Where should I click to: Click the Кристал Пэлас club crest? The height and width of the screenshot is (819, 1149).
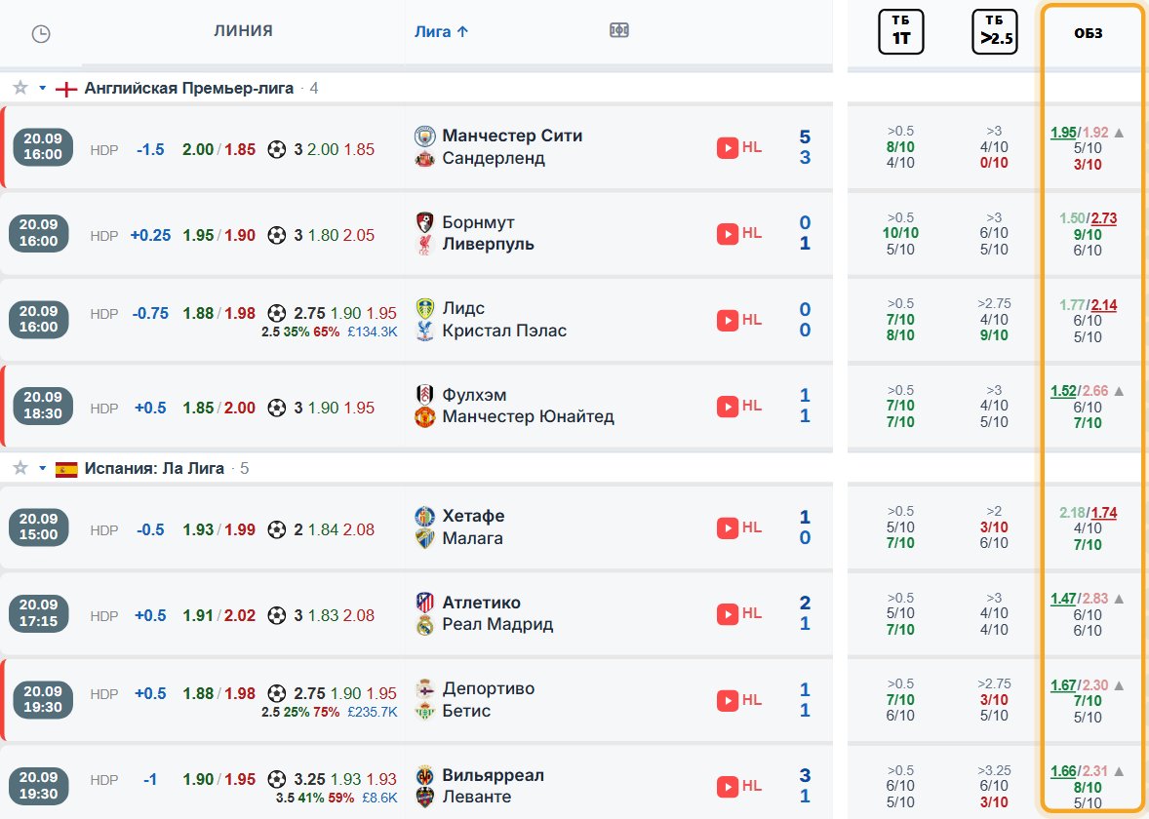click(x=425, y=331)
